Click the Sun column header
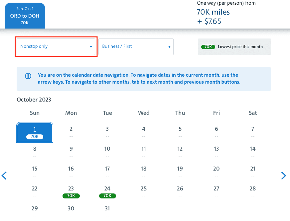This screenshot has height=221, width=290. [x=35, y=113]
